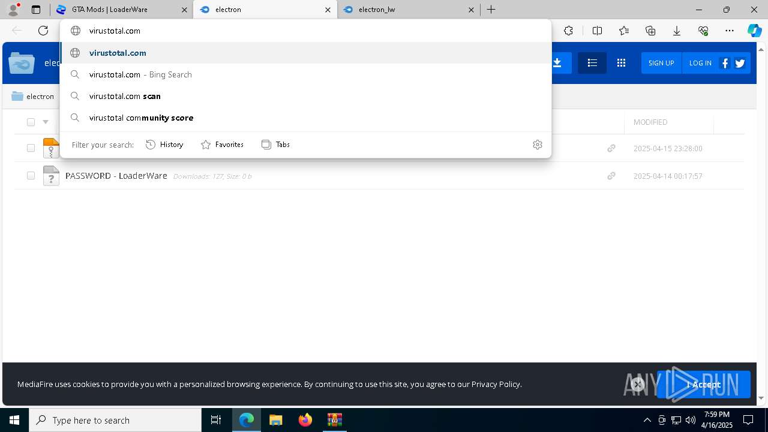The image size is (768, 432).
Task: Open Edge Favorites star icon
Action: coord(624,31)
